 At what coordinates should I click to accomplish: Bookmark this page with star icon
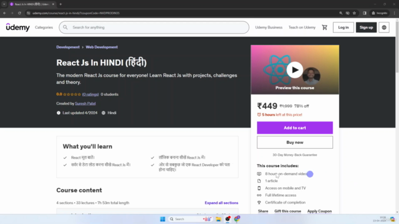click(354, 13)
